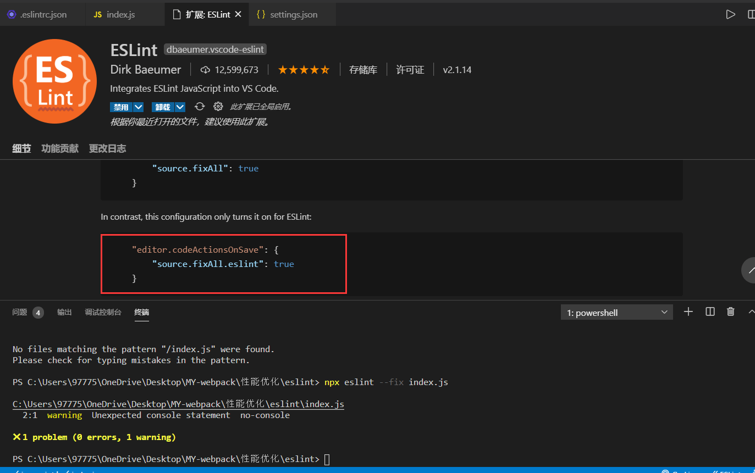Click the panel maximize chevron icon

coord(751,311)
